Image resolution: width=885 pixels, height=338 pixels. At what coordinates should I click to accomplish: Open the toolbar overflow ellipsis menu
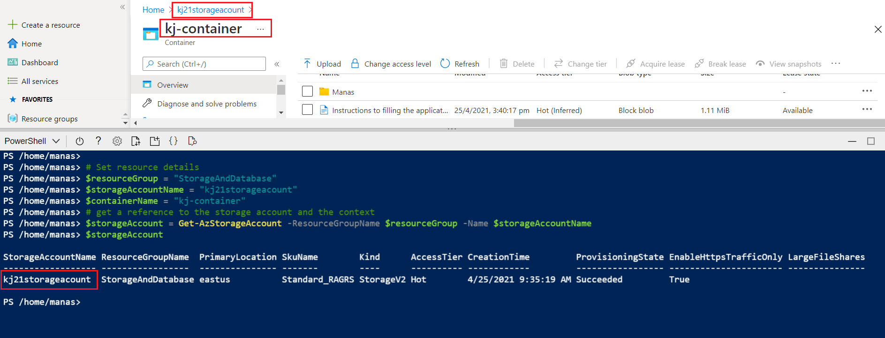click(x=836, y=63)
